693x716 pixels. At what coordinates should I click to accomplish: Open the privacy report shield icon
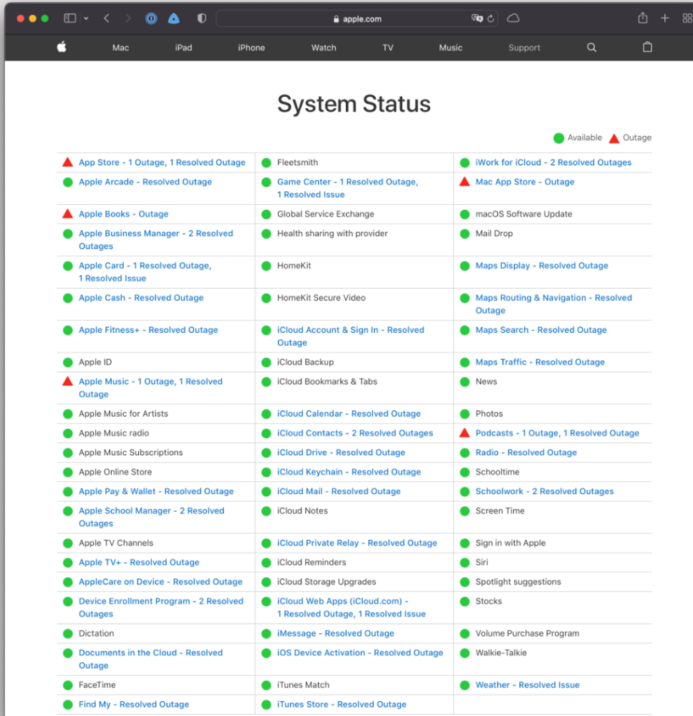click(202, 19)
